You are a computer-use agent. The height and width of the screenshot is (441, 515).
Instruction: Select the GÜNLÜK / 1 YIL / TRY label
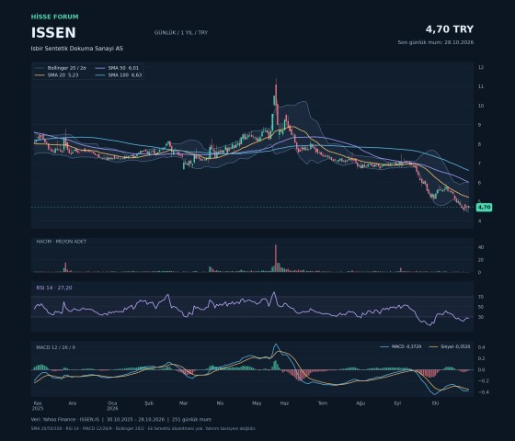(x=181, y=32)
